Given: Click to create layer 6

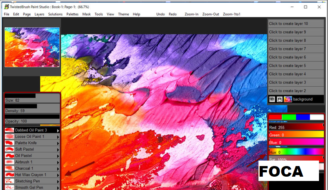Looking at the screenshot, I should coord(296,57).
